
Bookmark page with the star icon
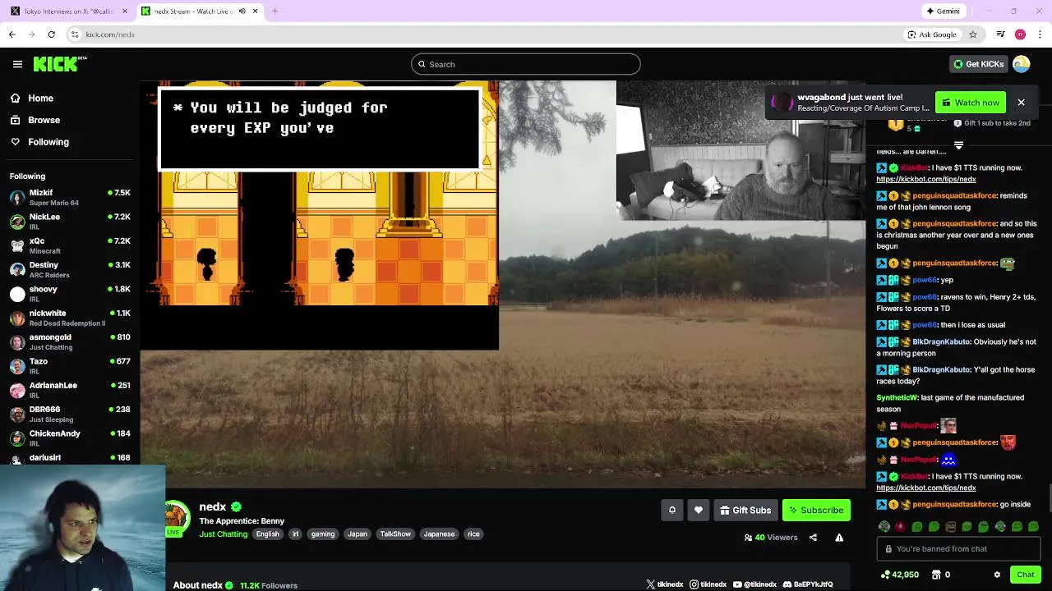coord(973,34)
